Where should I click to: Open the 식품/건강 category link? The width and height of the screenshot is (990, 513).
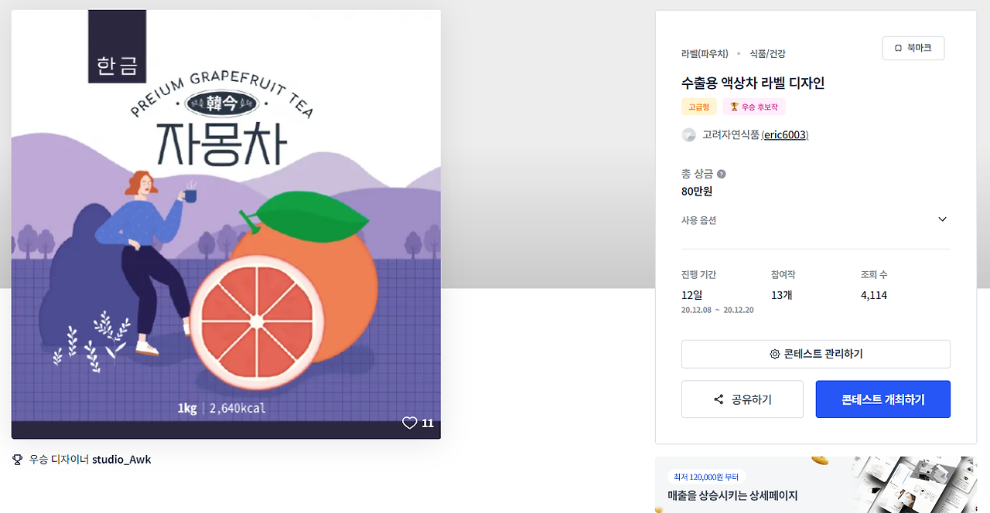pyautogui.click(x=767, y=54)
